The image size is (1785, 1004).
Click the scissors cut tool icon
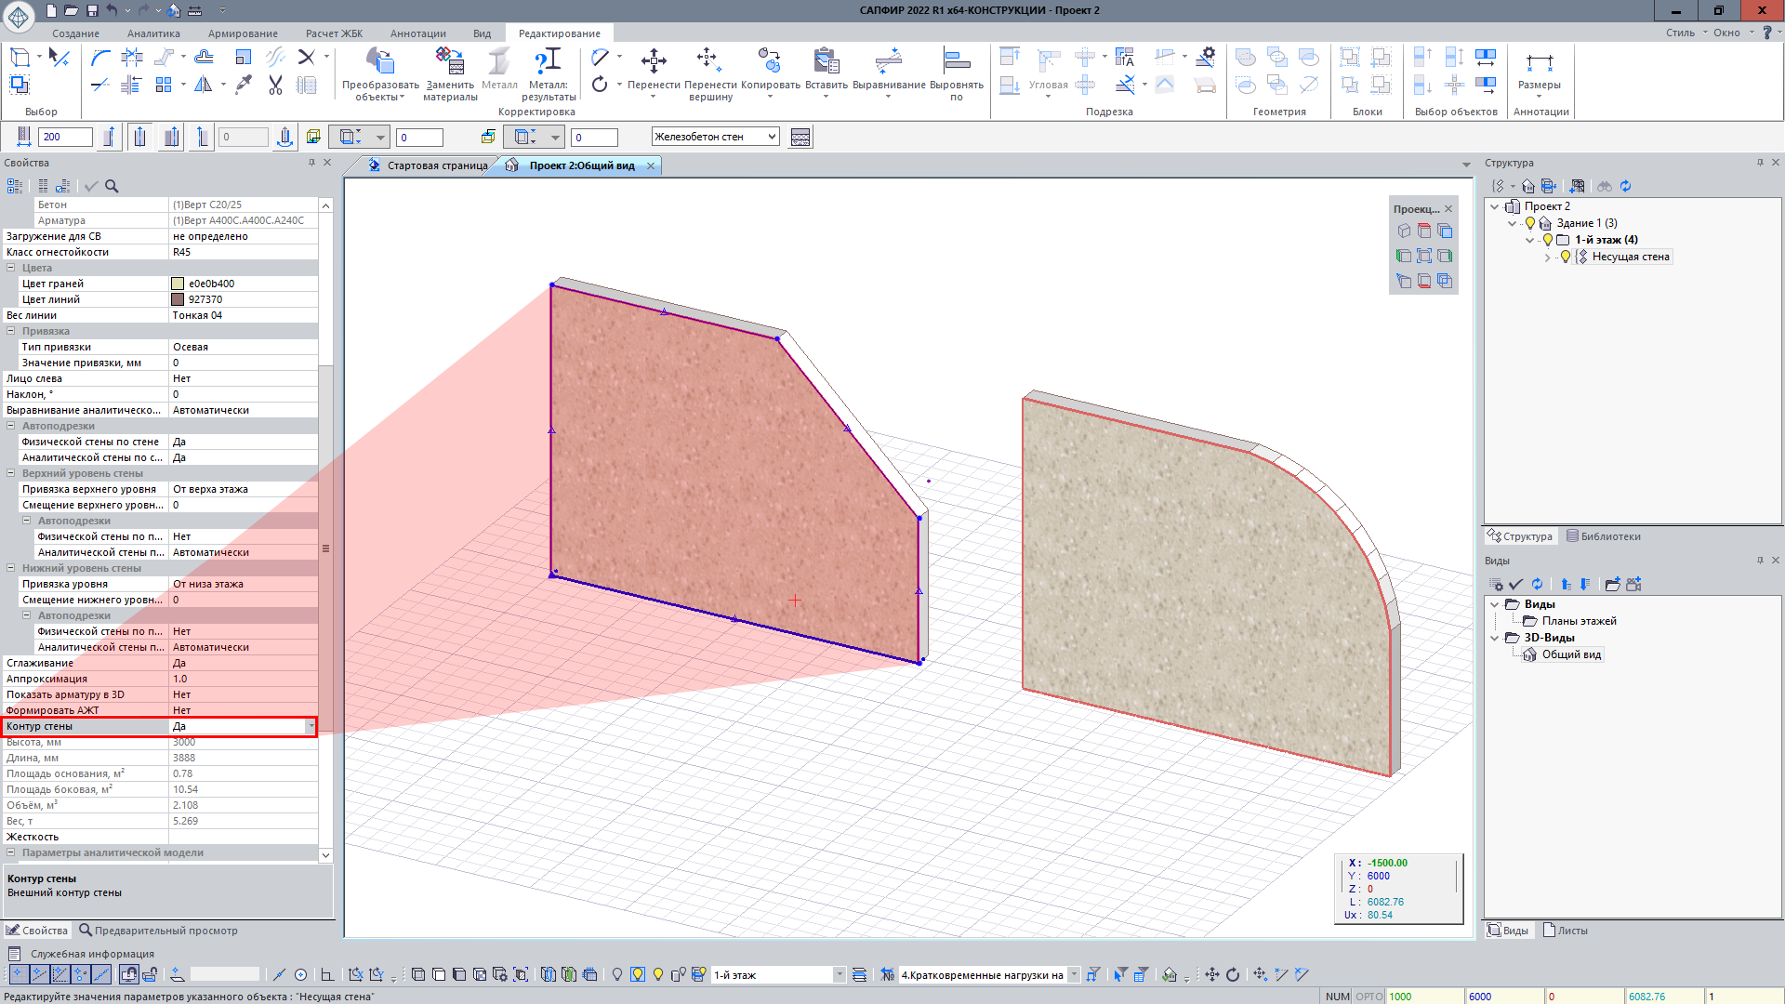(275, 86)
